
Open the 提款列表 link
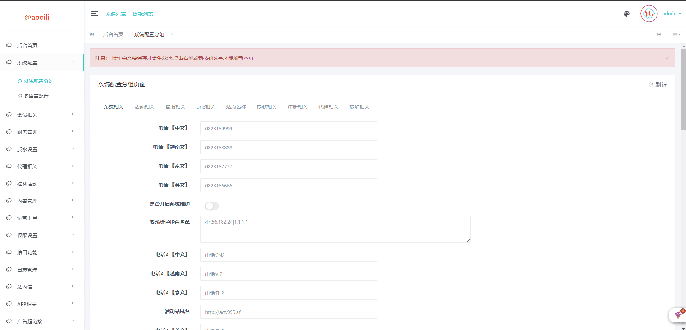pyautogui.click(x=143, y=14)
